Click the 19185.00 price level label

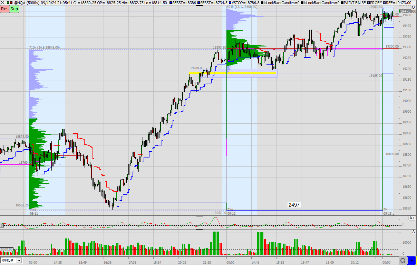(x=375, y=75)
